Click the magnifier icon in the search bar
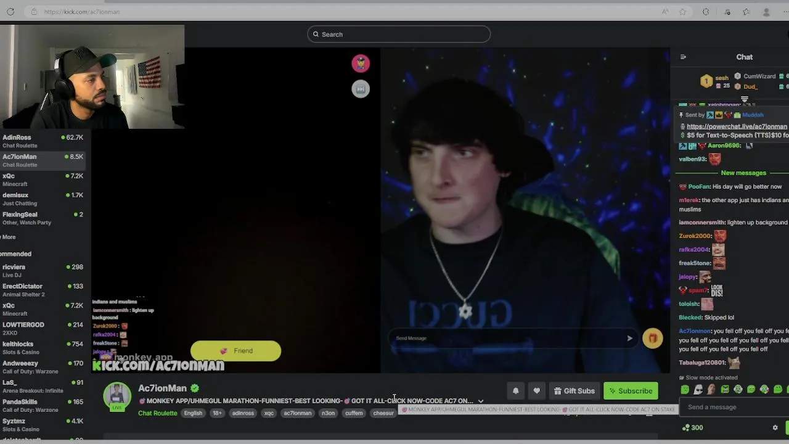This screenshot has height=444, width=789. (316, 34)
